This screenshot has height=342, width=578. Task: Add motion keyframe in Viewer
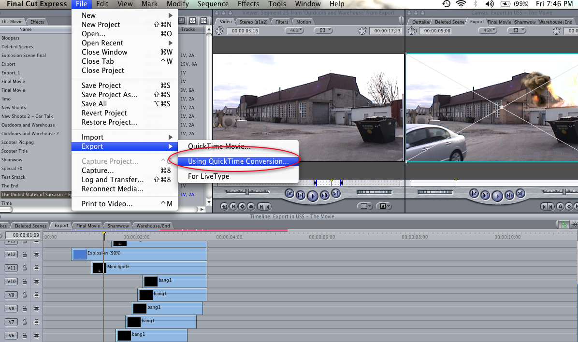pos(242,206)
